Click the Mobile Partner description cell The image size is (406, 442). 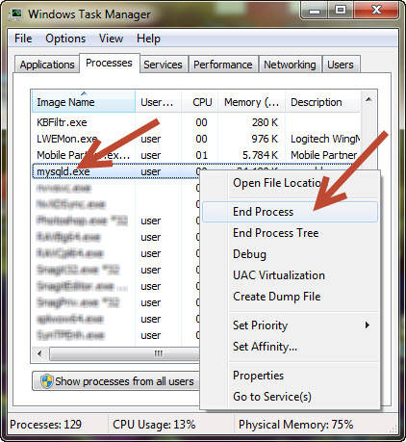pyautogui.click(x=324, y=155)
